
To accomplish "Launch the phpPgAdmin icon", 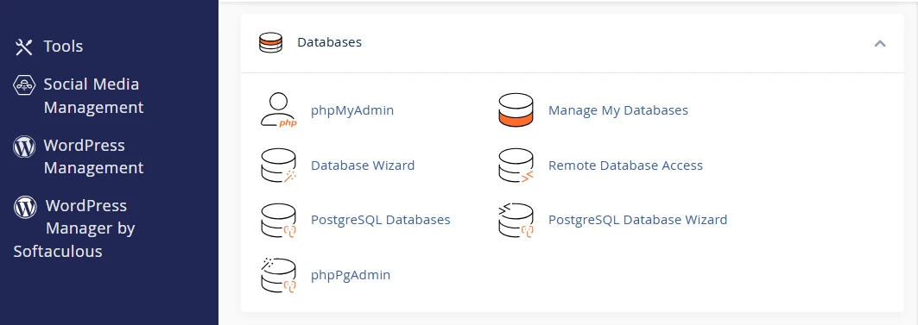I will click(x=278, y=275).
